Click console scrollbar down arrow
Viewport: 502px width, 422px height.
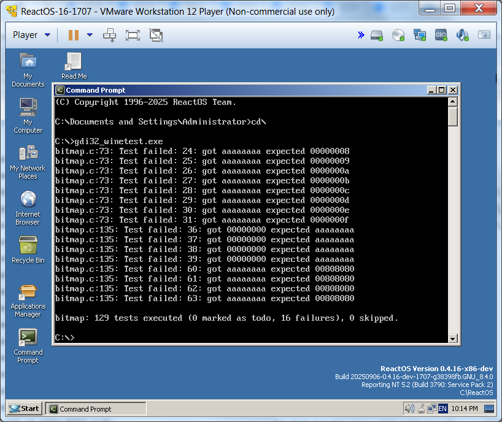(x=453, y=339)
